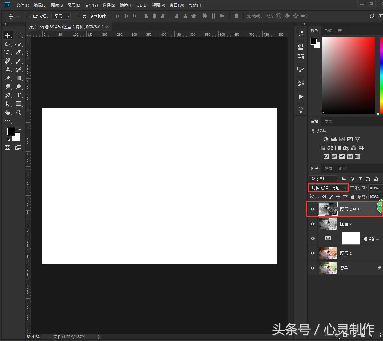Viewport: 383px width, 341px height.
Task: Click the lock transparent pixels button
Action: click(x=324, y=196)
